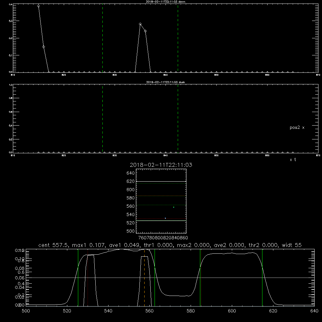Click the cyan dot near 560 in small plot
This screenshot has width=322, height=322.
(x=174, y=207)
